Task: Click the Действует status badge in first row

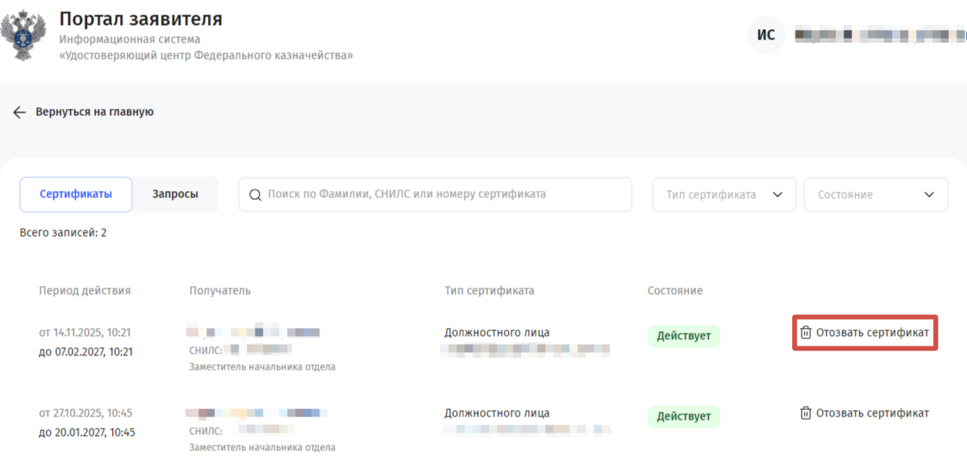Action: (684, 336)
